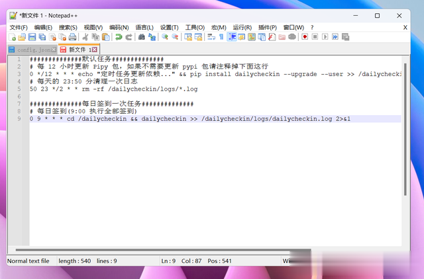Screen dimensions: 424x279
Task: Click 'Ln : 9' in status bar
Action: pos(168,261)
